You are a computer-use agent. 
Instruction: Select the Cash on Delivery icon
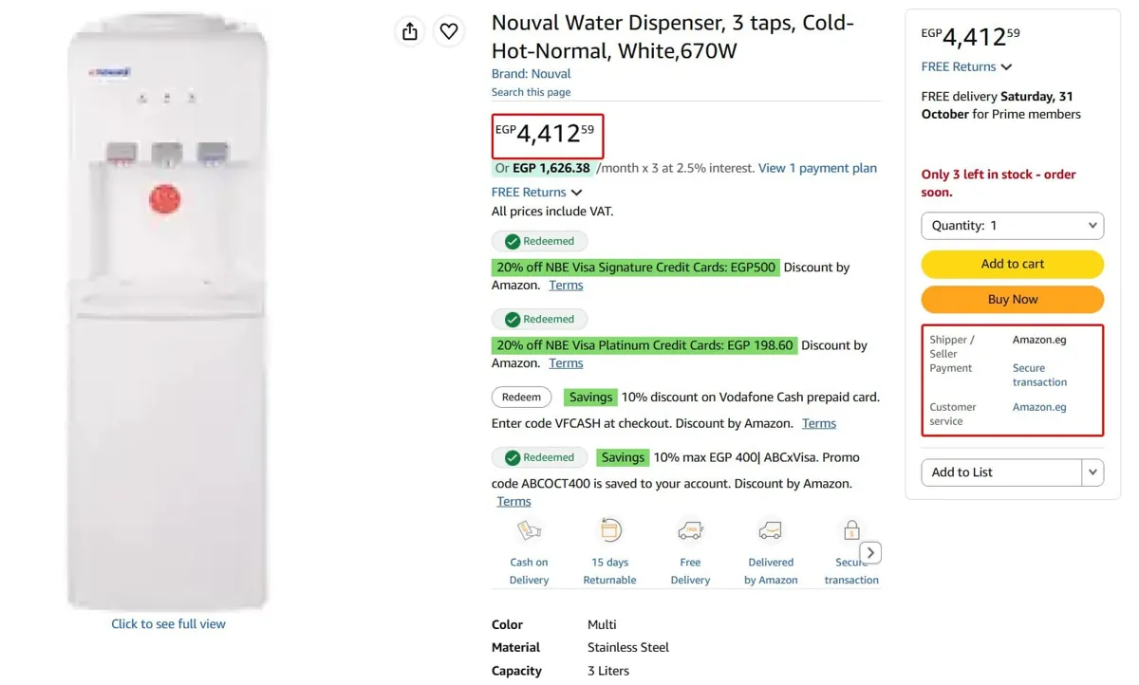[529, 530]
